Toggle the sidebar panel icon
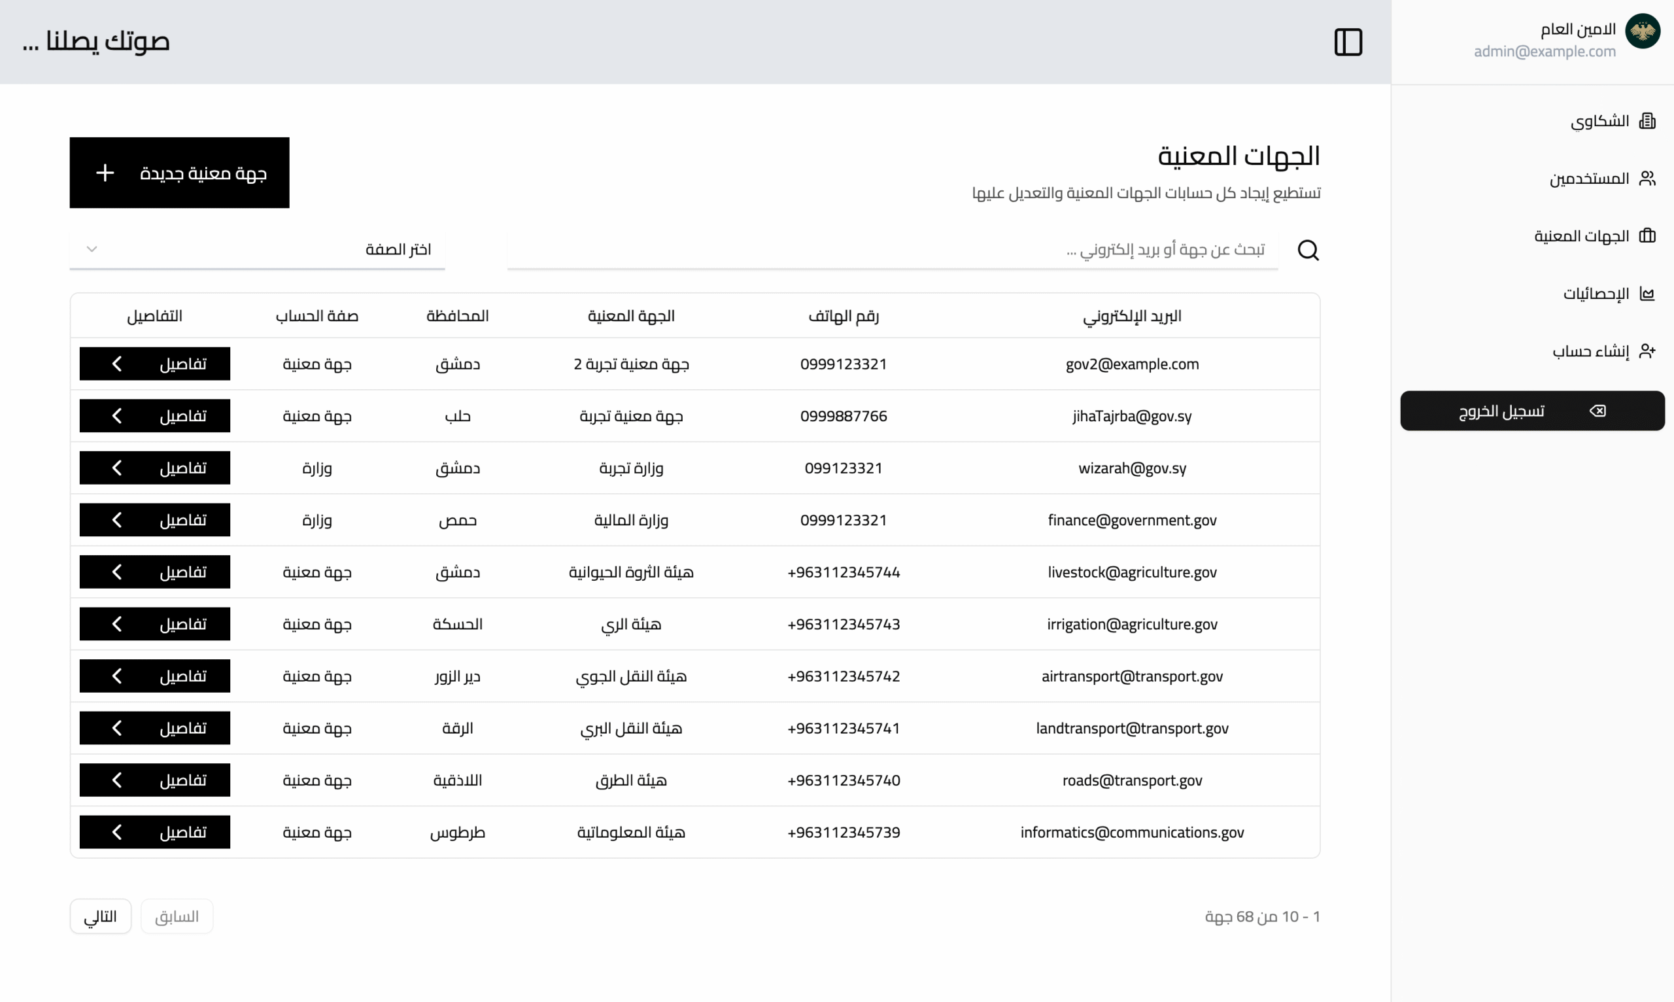1674x1002 pixels. pyautogui.click(x=1348, y=42)
